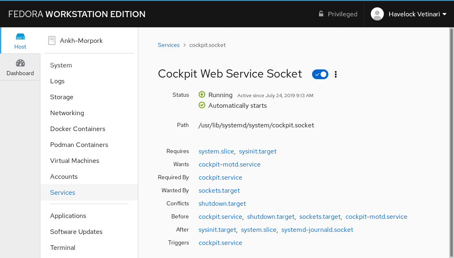The image size is (454, 258).
Task: Open sockets.target in Before row
Action: (320, 216)
